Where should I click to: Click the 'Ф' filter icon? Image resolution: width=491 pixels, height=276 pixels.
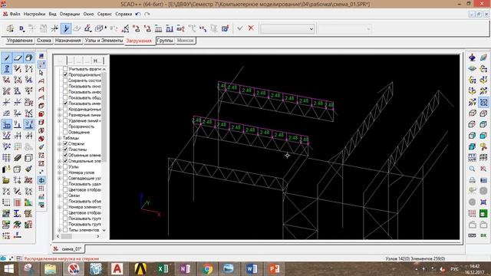tap(41, 180)
